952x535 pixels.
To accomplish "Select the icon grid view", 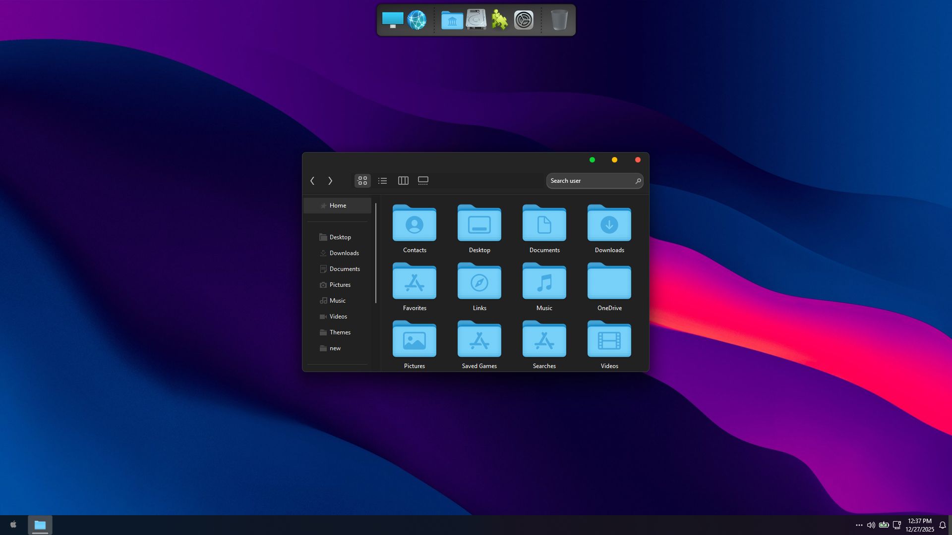I will pos(362,181).
